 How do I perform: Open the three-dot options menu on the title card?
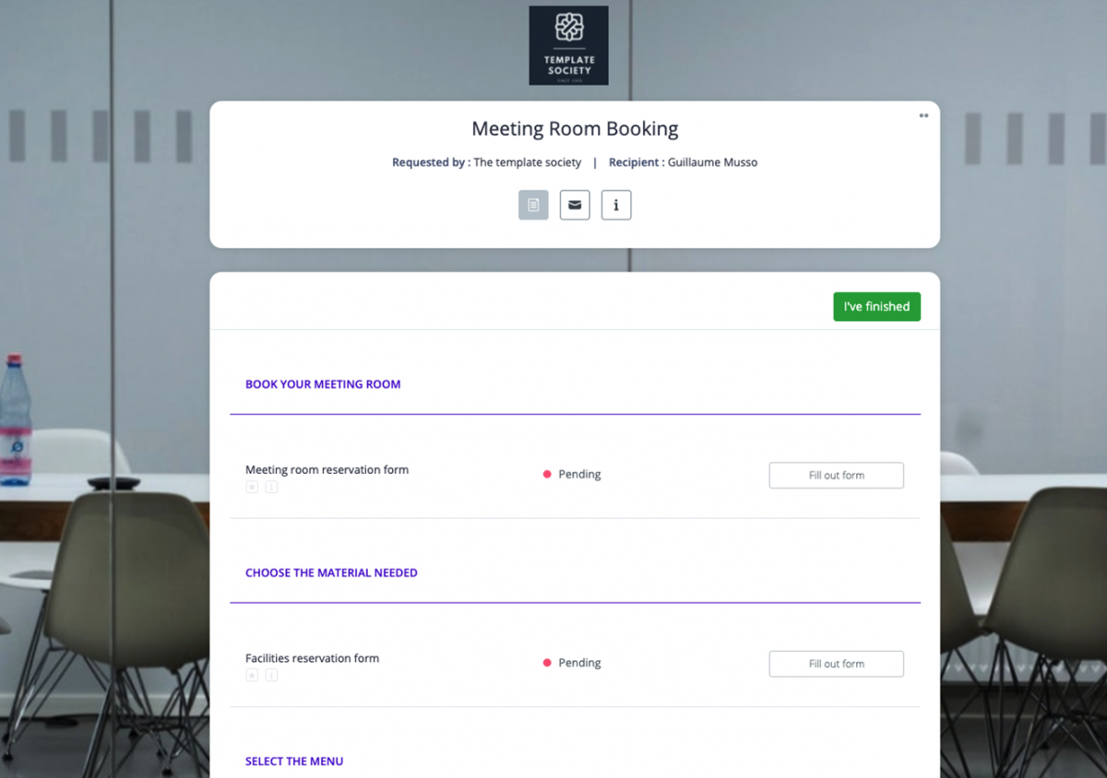tap(923, 115)
